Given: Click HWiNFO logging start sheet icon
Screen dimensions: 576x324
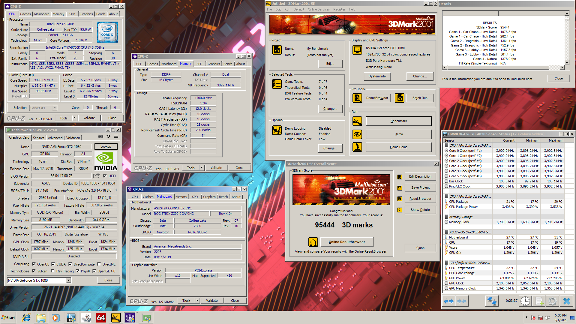Looking at the screenshot, I should [539, 301].
